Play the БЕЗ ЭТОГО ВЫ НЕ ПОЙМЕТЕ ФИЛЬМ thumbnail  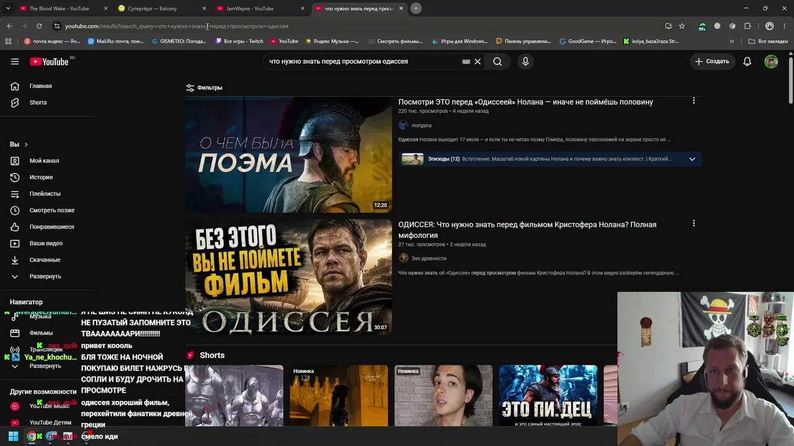[288, 277]
